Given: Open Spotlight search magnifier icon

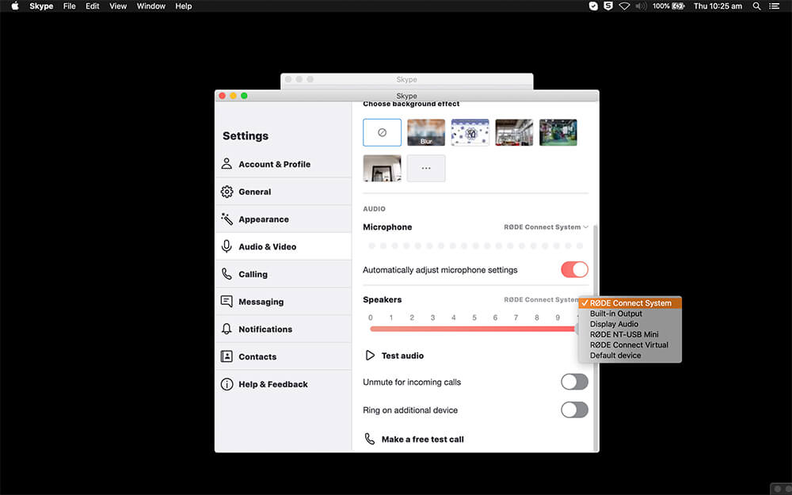Looking at the screenshot, I should (x=756, y=6).
